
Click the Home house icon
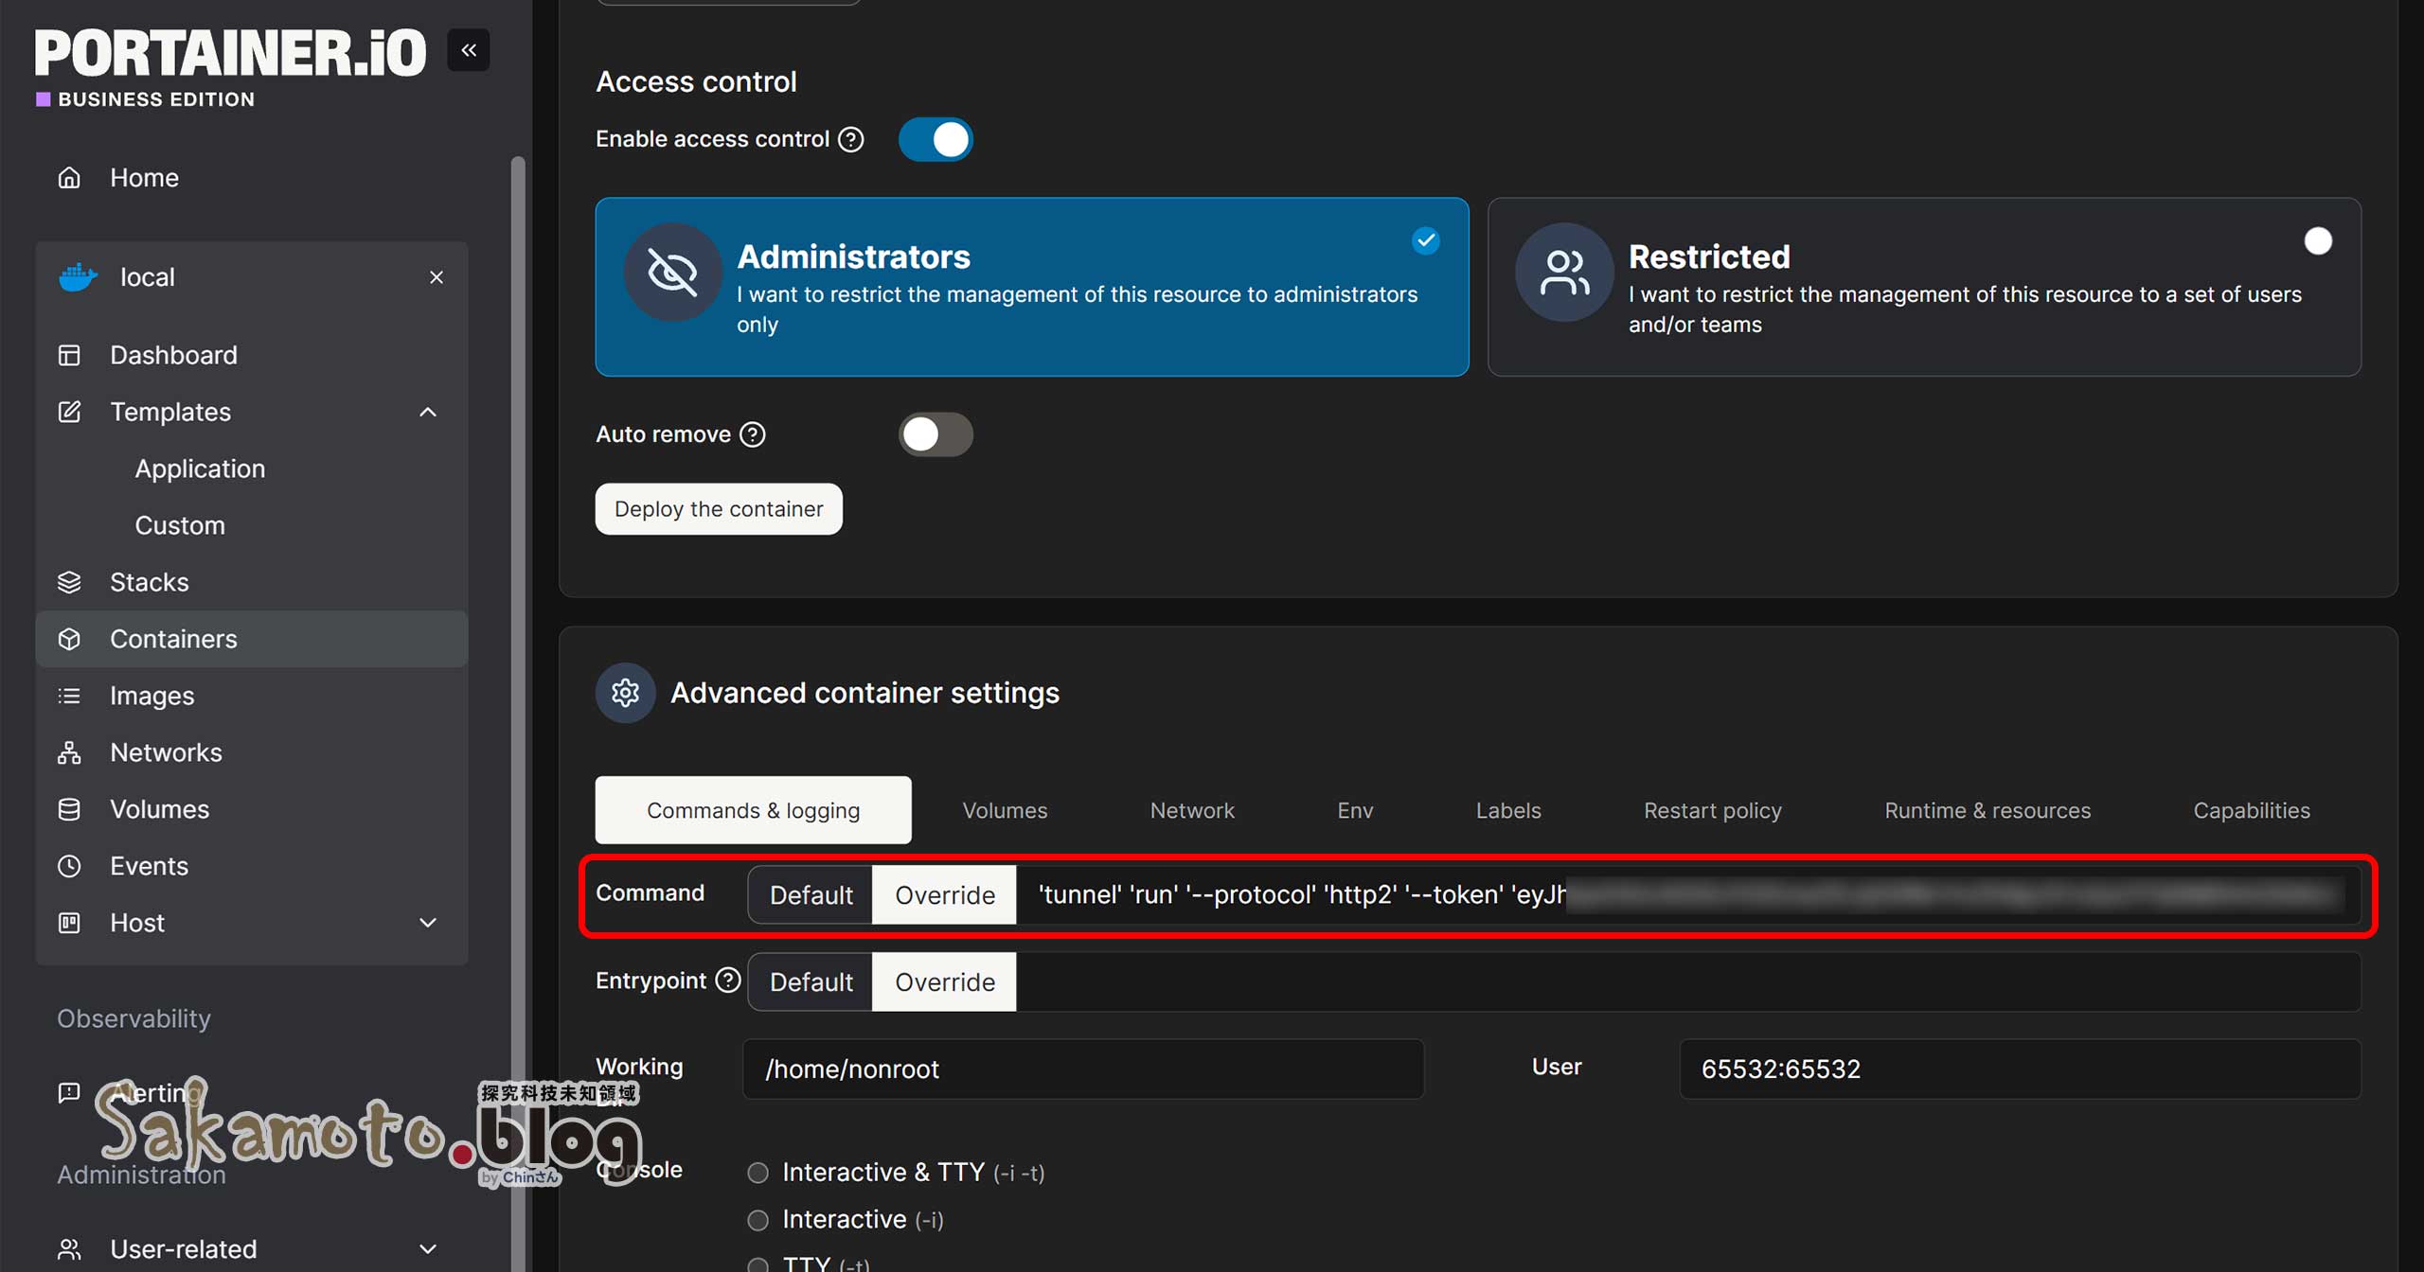(69, 177)
